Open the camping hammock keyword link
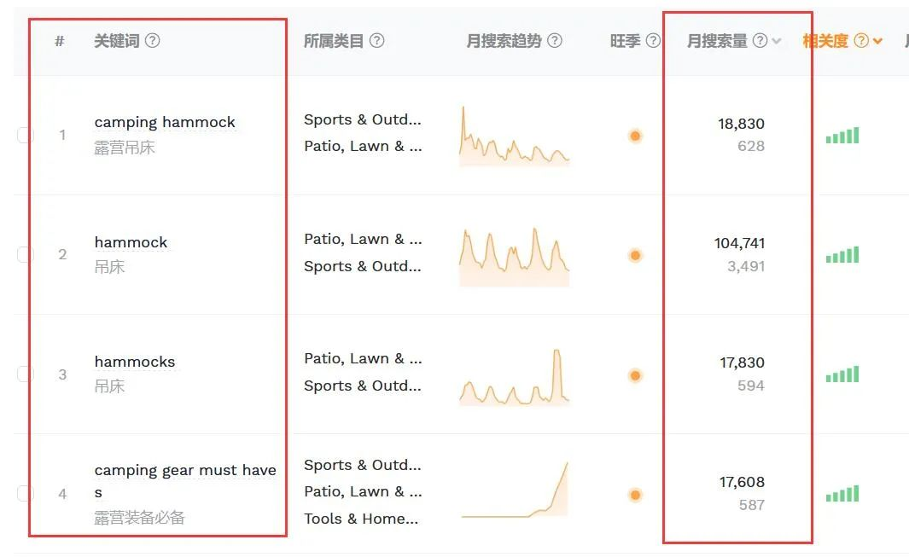Viewport: 909px width, 557px height. tap(165, 122)
